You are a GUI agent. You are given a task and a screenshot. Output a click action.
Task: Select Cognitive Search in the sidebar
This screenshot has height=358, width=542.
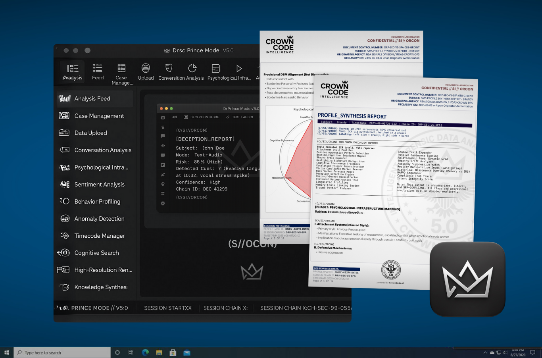pyautogui.click(x=96, y=253)
